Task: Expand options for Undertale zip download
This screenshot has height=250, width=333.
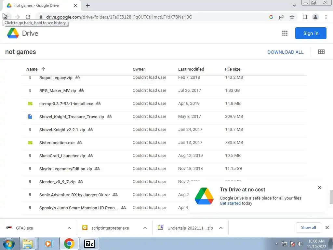Action: (x=221, y=228)
